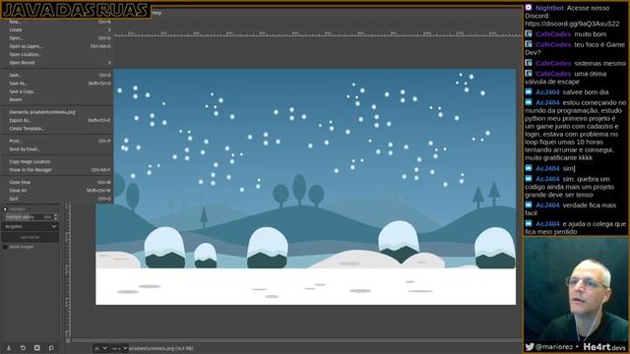The image size is (630, 354).
Task: Click chat message 'sistemas mesmo'
Action: click(599, 63)
